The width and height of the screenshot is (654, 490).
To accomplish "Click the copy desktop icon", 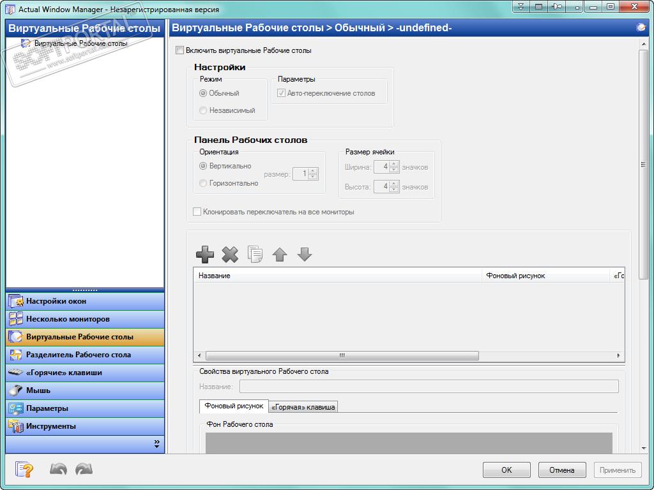I will pyautogui.click(x=255, y=254).
